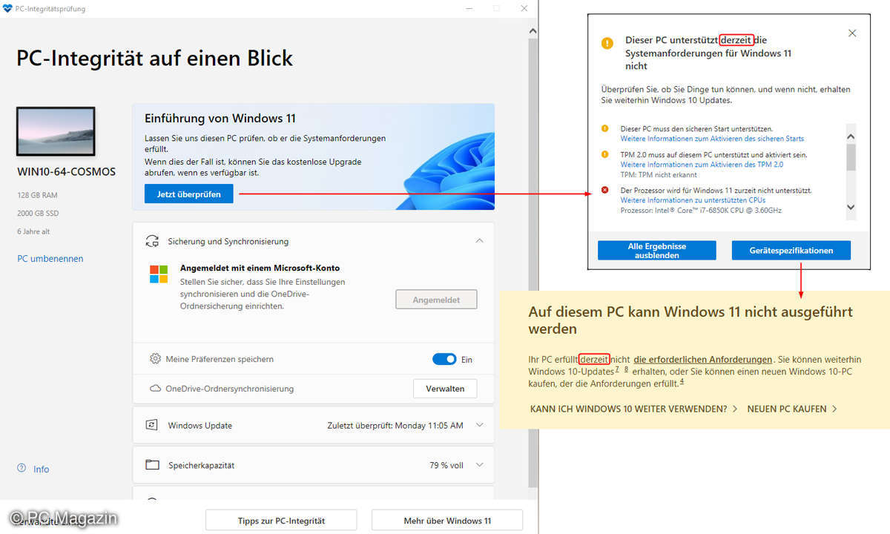This screenshot has width=890, height=534.
Task: Click the results list scroll up arrow
Action: click(851, 136)
